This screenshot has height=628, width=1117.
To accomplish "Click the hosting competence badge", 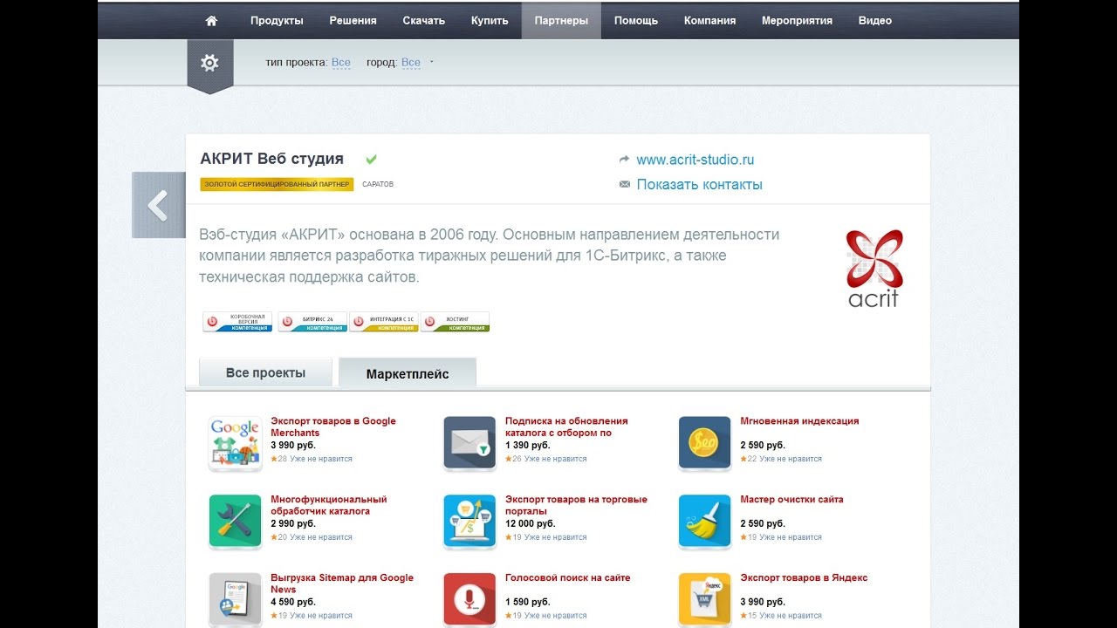I will click(x=455, y=322).
